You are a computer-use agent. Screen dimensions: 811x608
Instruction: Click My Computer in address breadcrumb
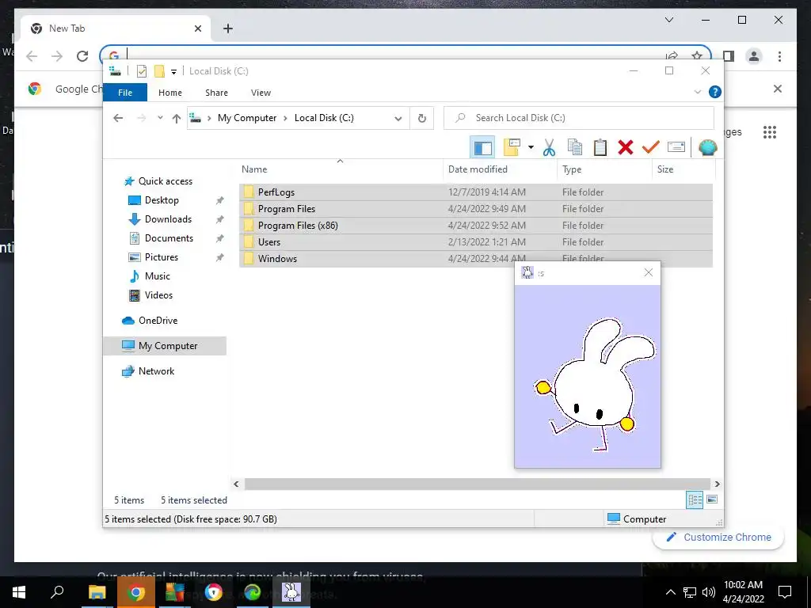click(x=247, y=118)
